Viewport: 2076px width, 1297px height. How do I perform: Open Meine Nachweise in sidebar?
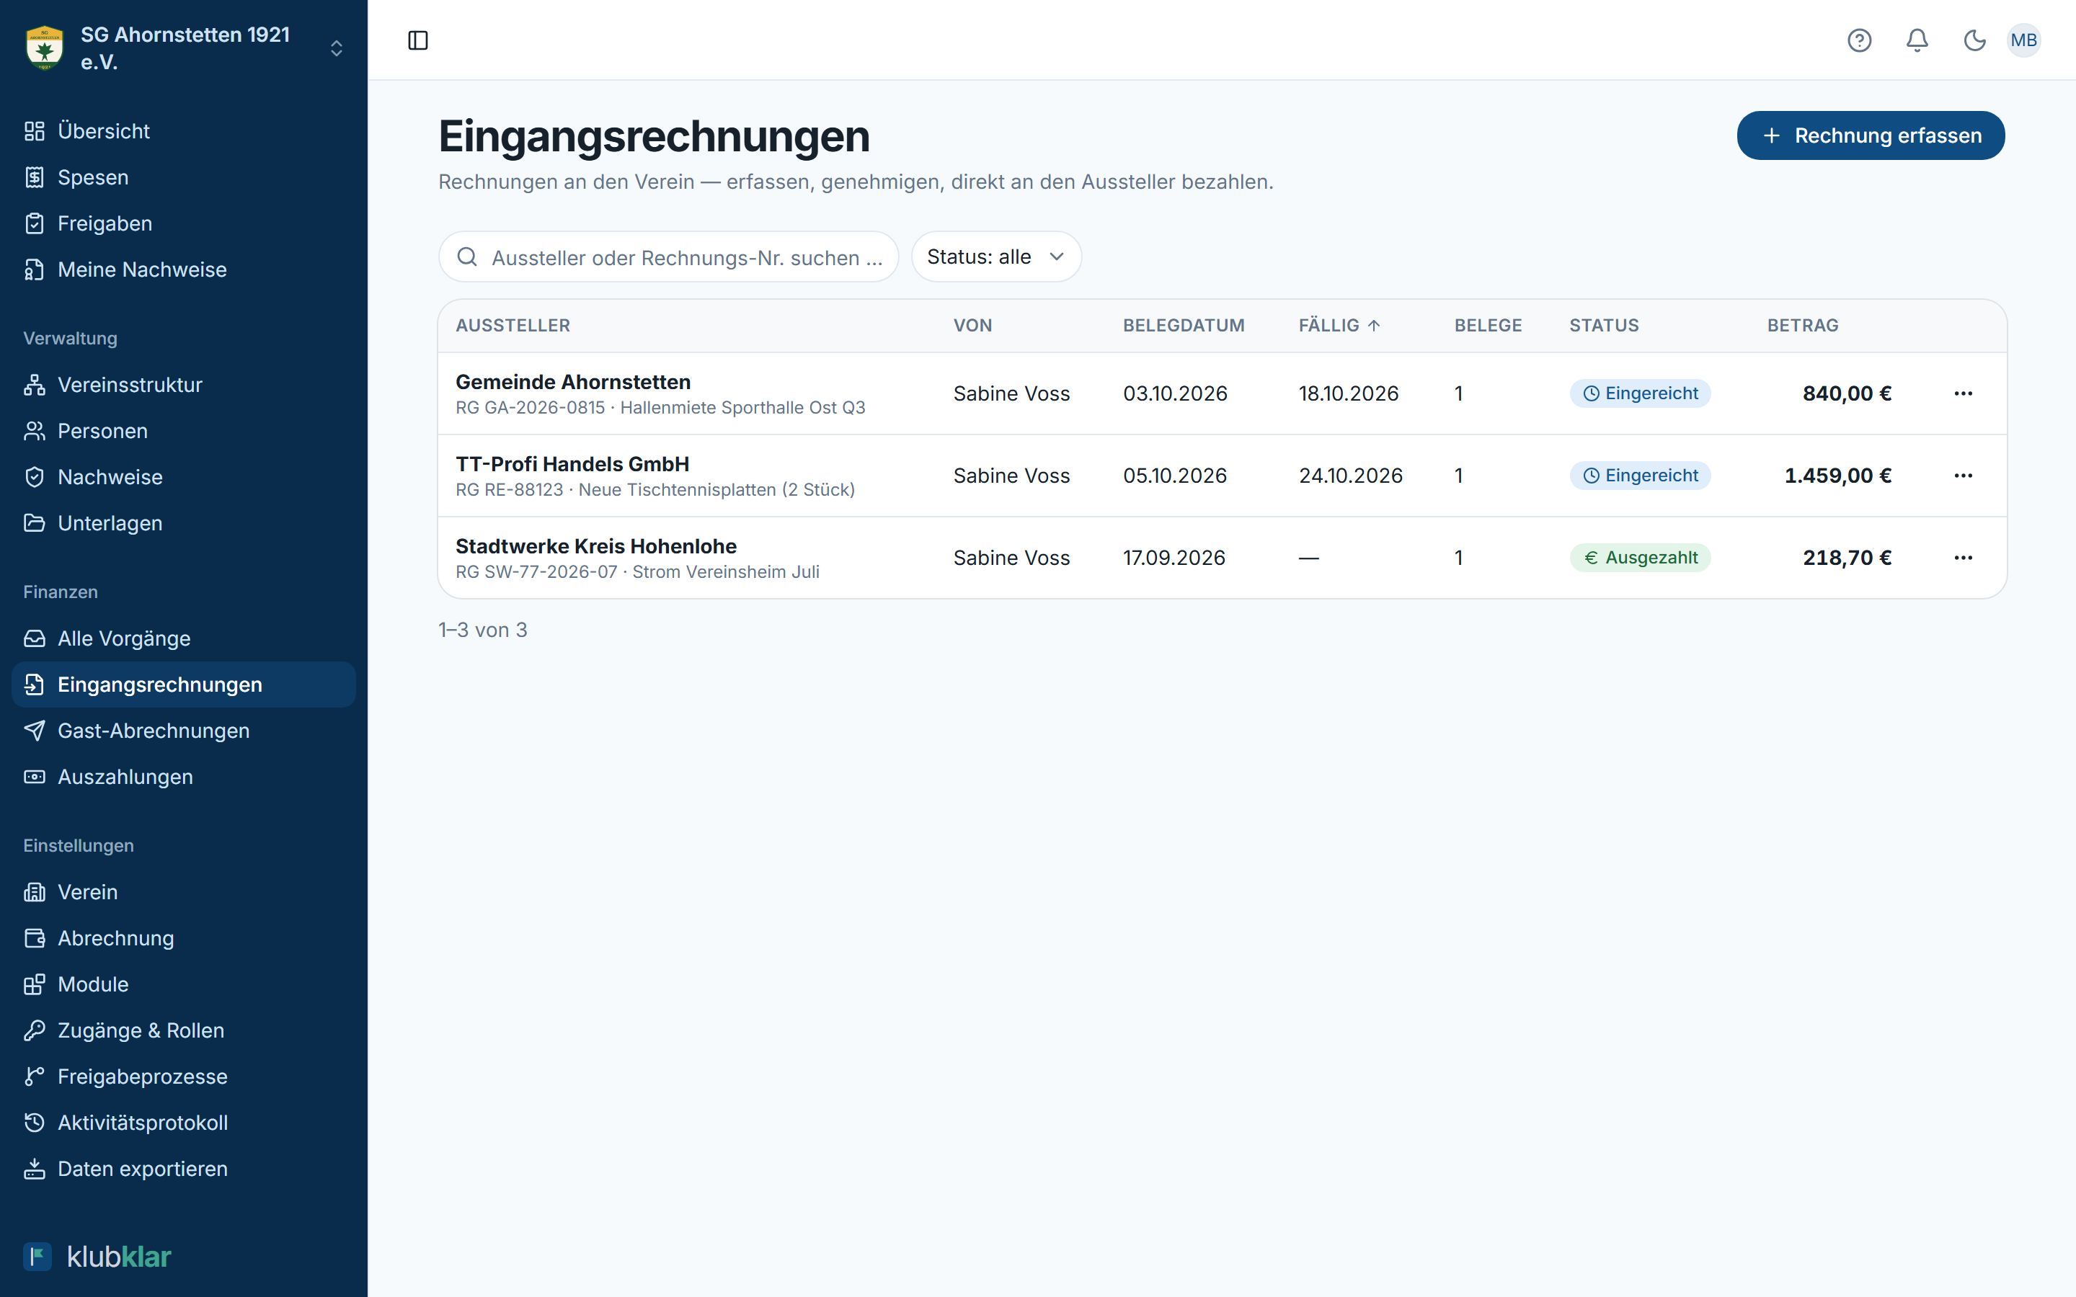pos(184,270)
